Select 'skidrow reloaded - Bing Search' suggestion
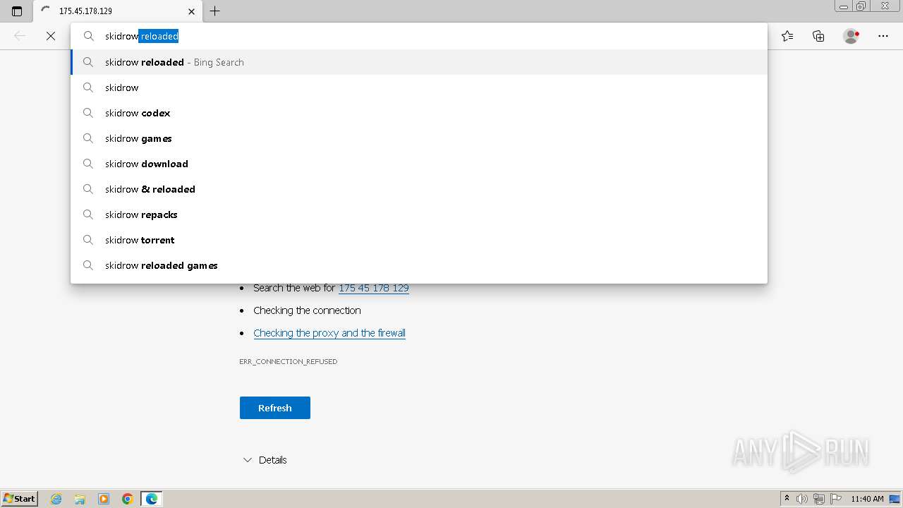 [x=419, y=62]
